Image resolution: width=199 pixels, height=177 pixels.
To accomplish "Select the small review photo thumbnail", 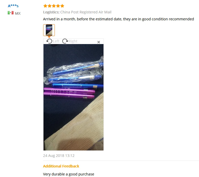I will pos(49,30).
